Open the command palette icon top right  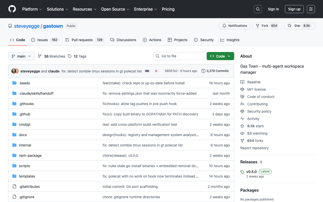[x=311, y=9]
